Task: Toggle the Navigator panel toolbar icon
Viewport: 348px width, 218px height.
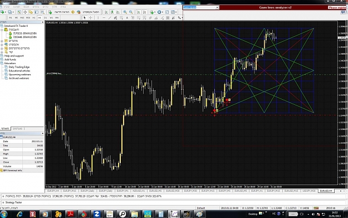Action: pyautogui.click(x=31, y=12)
